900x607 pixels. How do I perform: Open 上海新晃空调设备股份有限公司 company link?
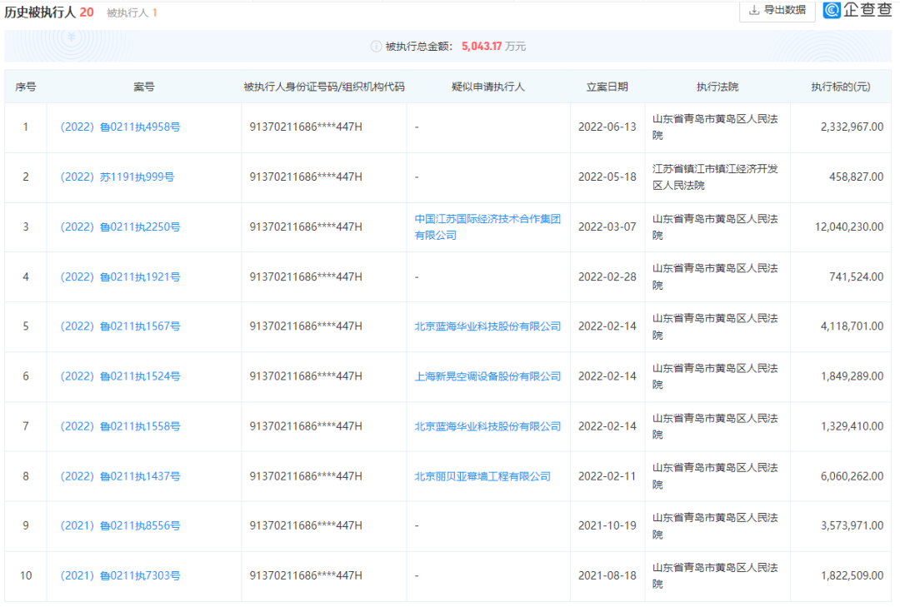pos(487,377)
